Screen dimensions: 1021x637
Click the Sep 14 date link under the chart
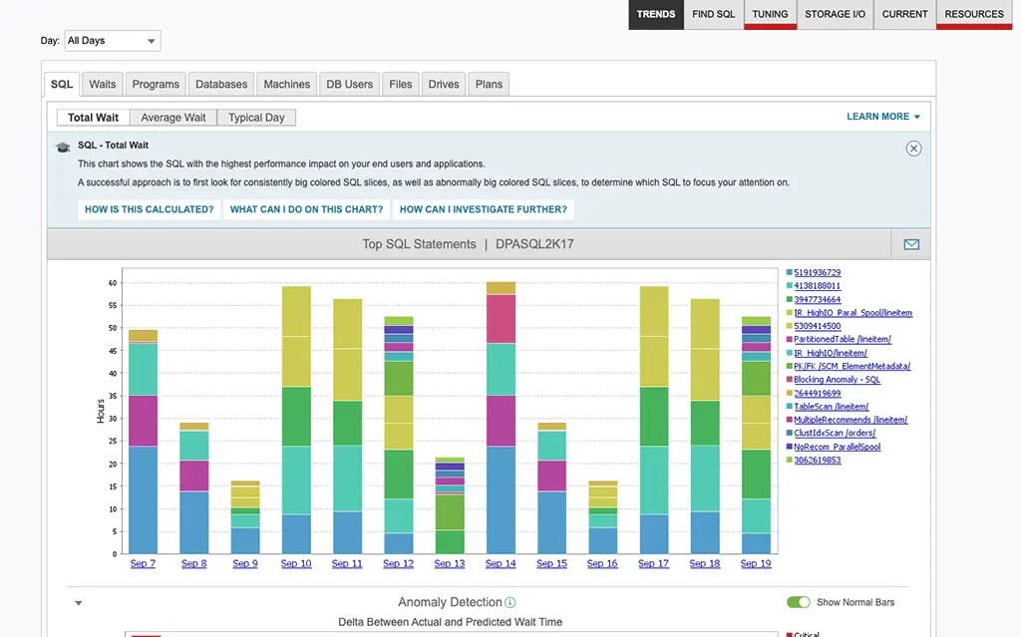tap(501, 563)
